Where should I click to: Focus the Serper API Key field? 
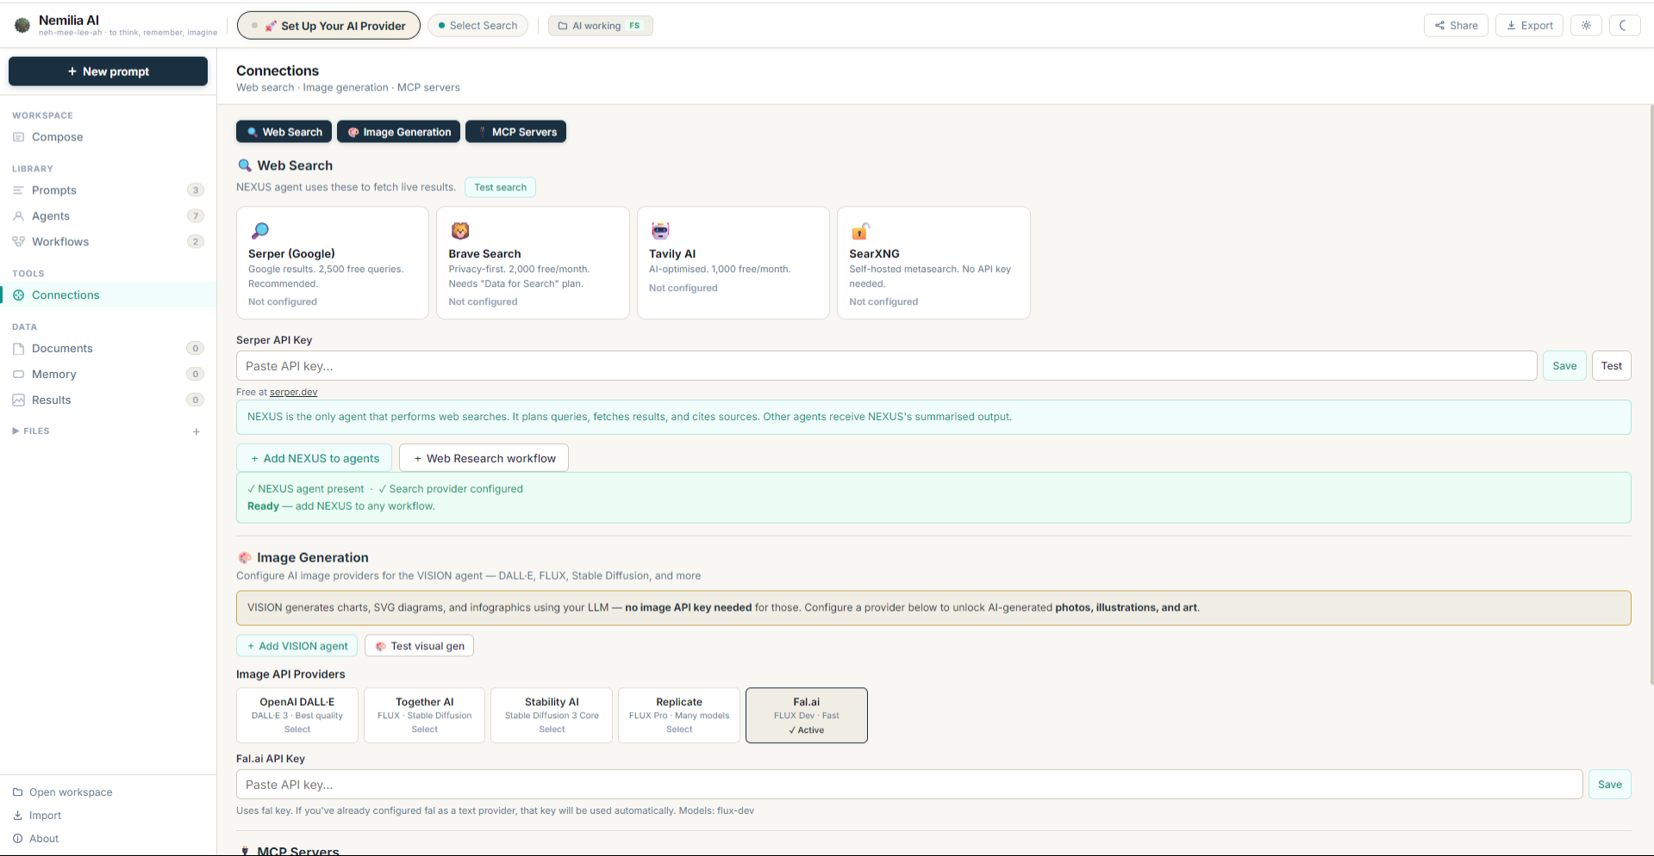886,366
